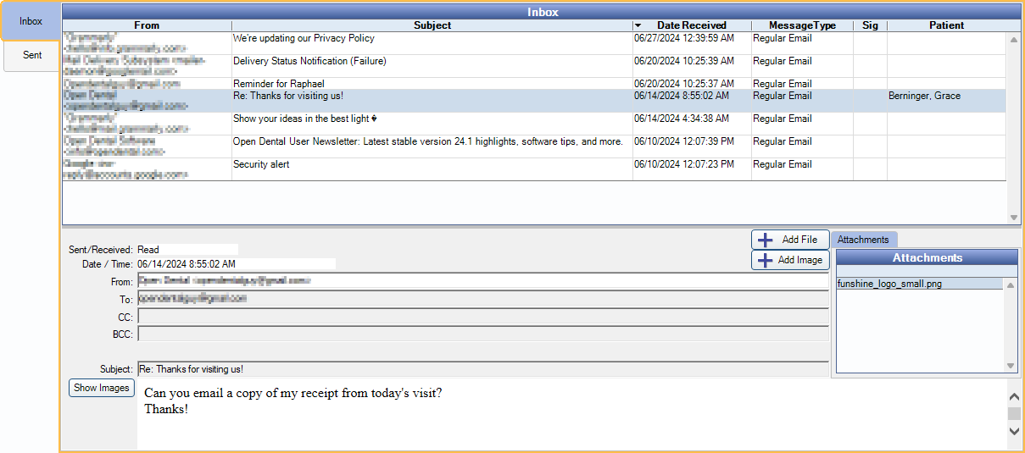Open the Open Dental User Newsletter email
Image resolution: width=1025 pixels, height=453 pixels.
click(427, 141)
